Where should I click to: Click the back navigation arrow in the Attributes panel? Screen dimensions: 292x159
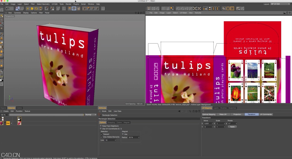179,111
